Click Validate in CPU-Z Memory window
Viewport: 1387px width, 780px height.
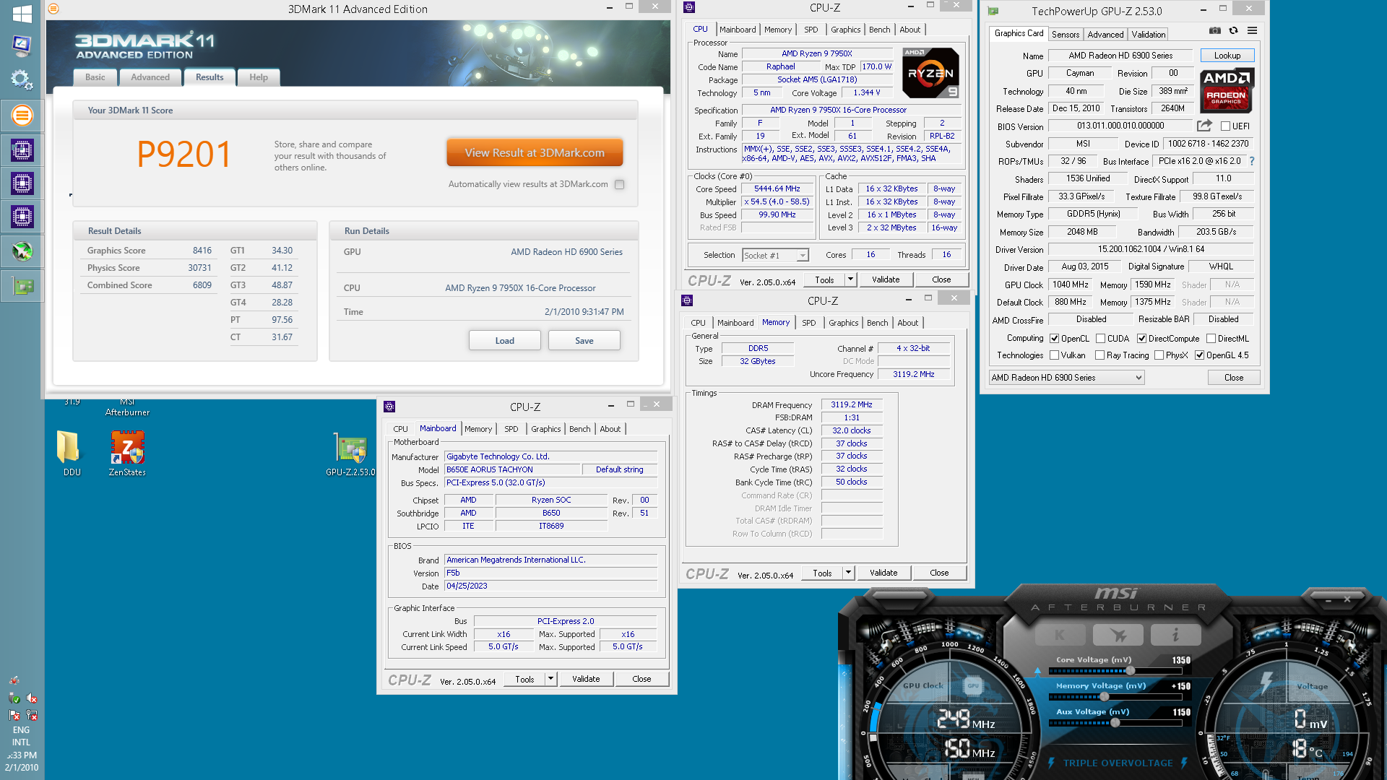(883, 573)
